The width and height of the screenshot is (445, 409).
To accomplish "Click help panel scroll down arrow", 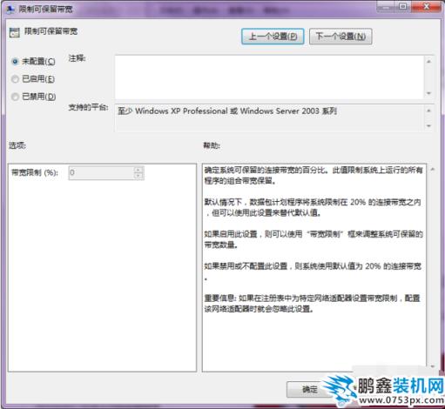I will [433, 366].
